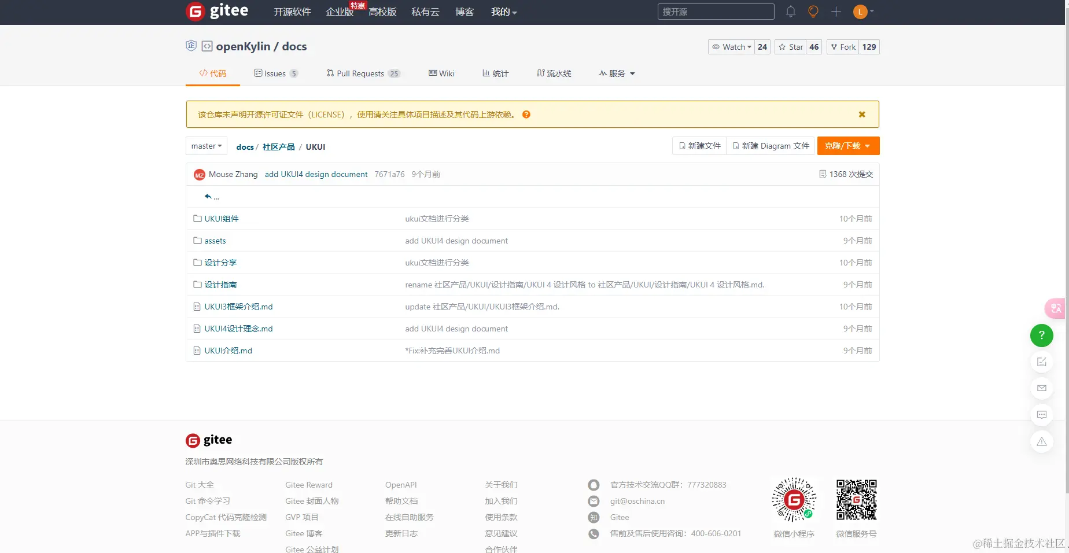Open the Issues tab
1069x553 pixels.
276,73
